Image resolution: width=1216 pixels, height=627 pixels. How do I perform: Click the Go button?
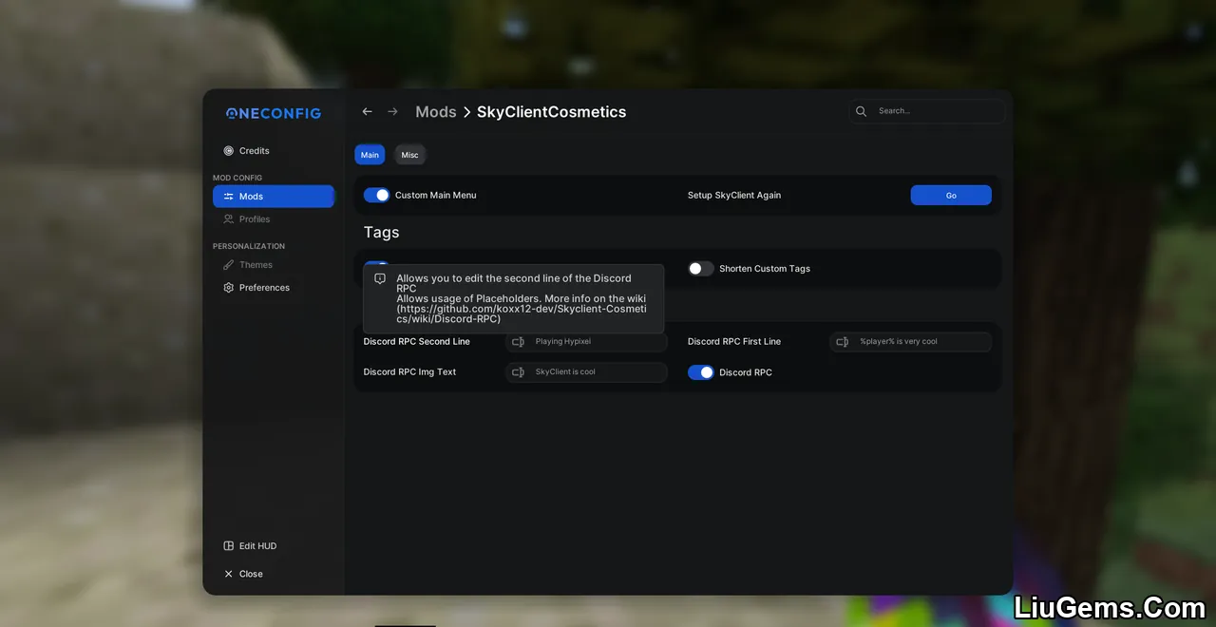951,195
